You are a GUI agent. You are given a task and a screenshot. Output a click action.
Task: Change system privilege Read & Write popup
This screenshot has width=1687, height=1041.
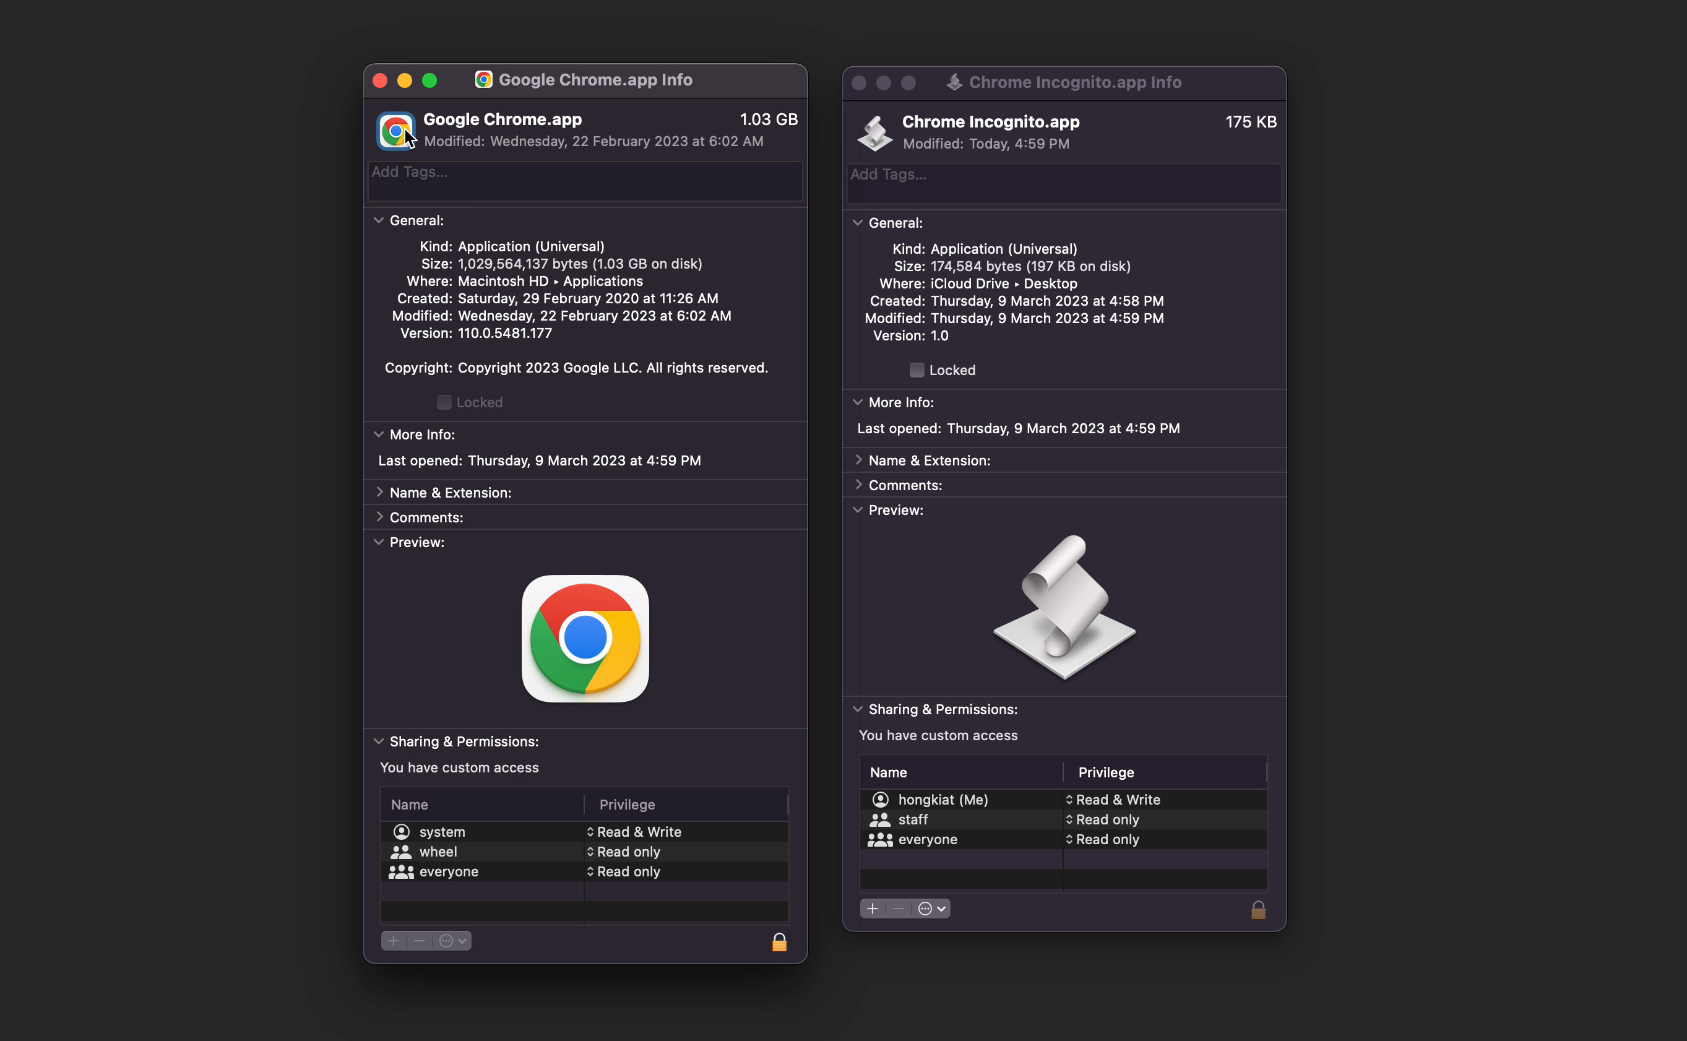[634, 832]
